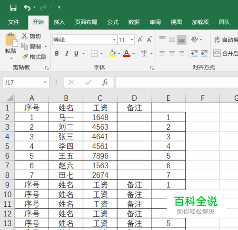Click the phonetic guide wén icon
This screenshot has height=230, width=238.
tap(144, 53)
